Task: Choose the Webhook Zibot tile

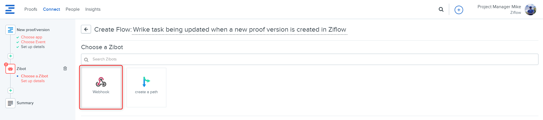Action: point(101,87)
